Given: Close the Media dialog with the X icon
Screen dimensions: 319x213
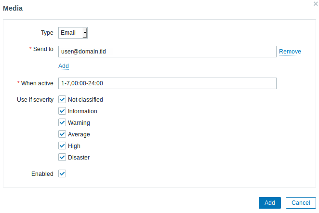Looking at the screenshot, I should [x=316, y=4].
